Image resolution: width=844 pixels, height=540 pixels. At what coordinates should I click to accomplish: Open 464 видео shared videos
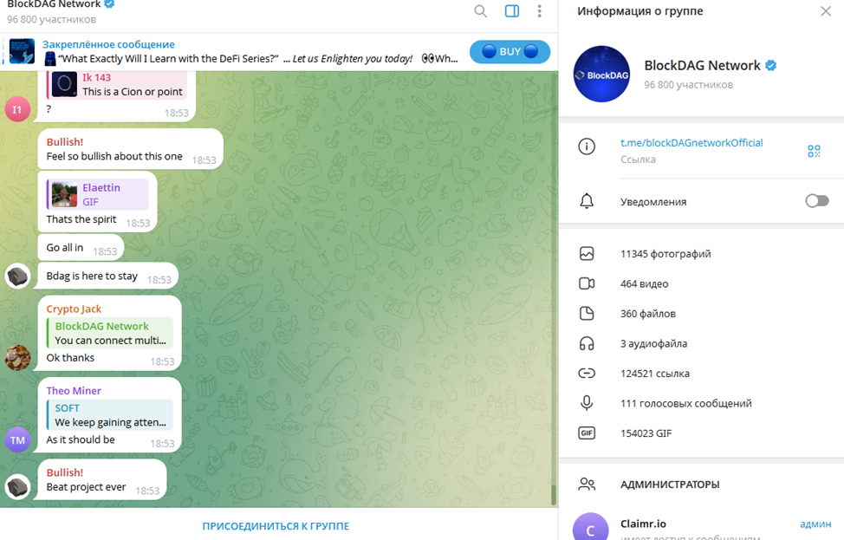645,284
